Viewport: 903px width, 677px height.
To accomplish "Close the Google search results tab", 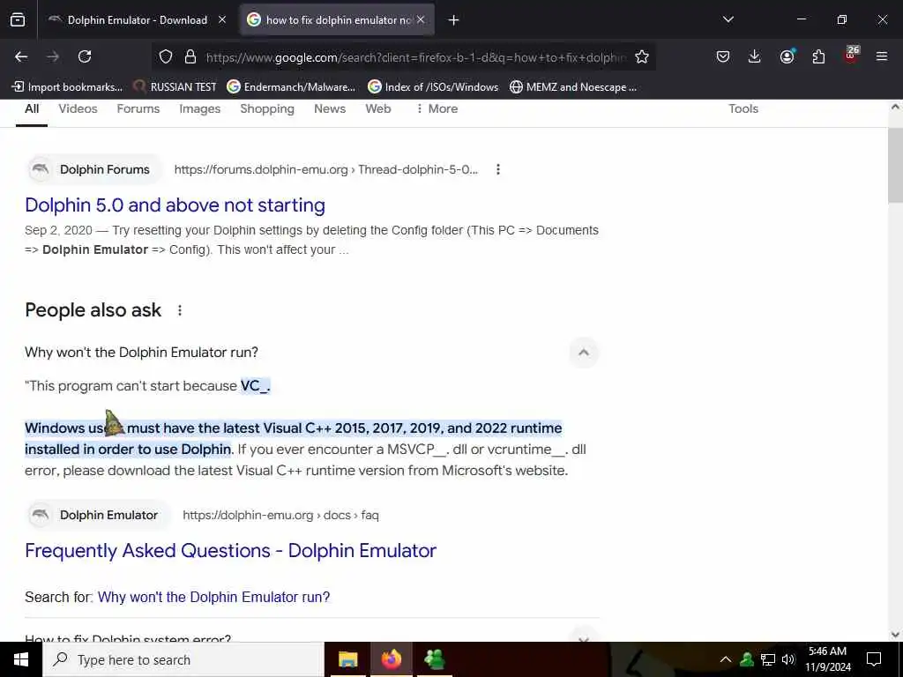I will coord(421,19).
